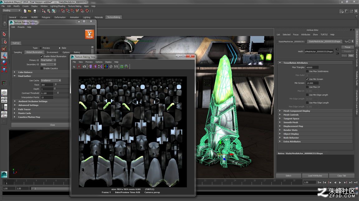This screenshot has height=201, width=359.
Task: Choose the Paint Selection tool in the toolbox
Action: coord(4,48)
